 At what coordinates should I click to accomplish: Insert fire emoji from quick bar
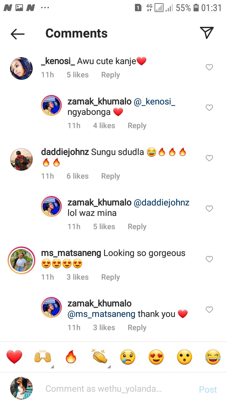71,358
